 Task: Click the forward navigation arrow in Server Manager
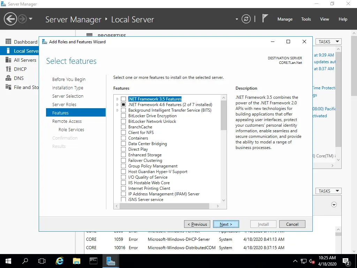click(22, 19)
